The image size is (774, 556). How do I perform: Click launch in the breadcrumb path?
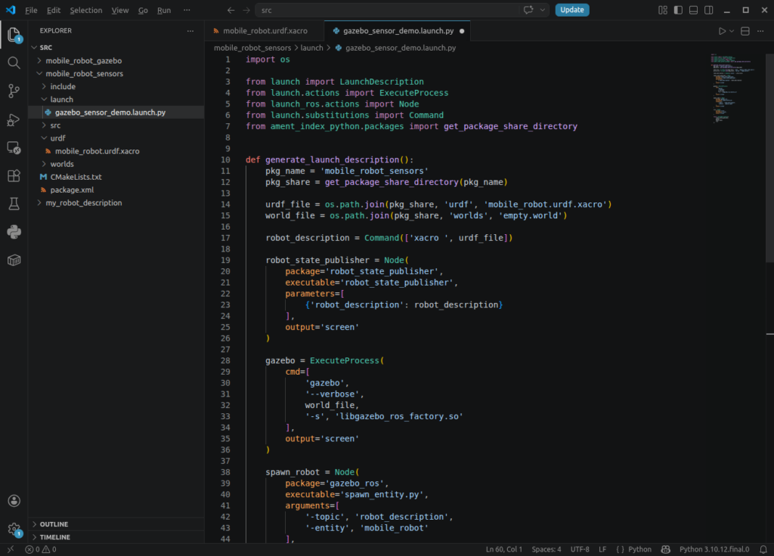click(x=311, y=48)
